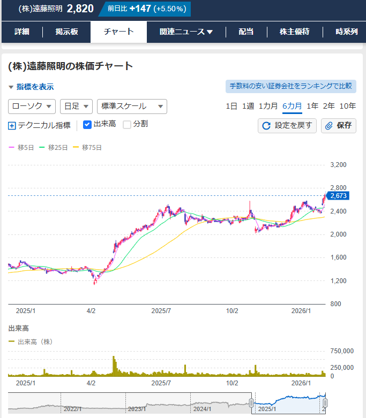Open the 関連ニュース tab menu
Screen dimensions: 366x418
pyautogui.click(x=186, y=32)
